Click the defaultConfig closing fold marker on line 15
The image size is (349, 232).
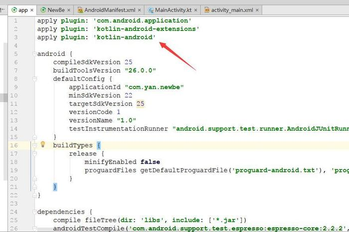coord(34,137)
